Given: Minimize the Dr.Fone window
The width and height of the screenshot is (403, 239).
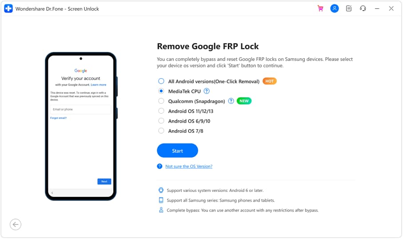Looking at the screenshot, I should pos(377,8).
